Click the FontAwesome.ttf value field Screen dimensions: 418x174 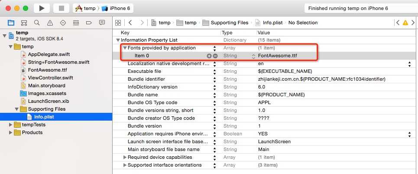(x=277, y=56)
